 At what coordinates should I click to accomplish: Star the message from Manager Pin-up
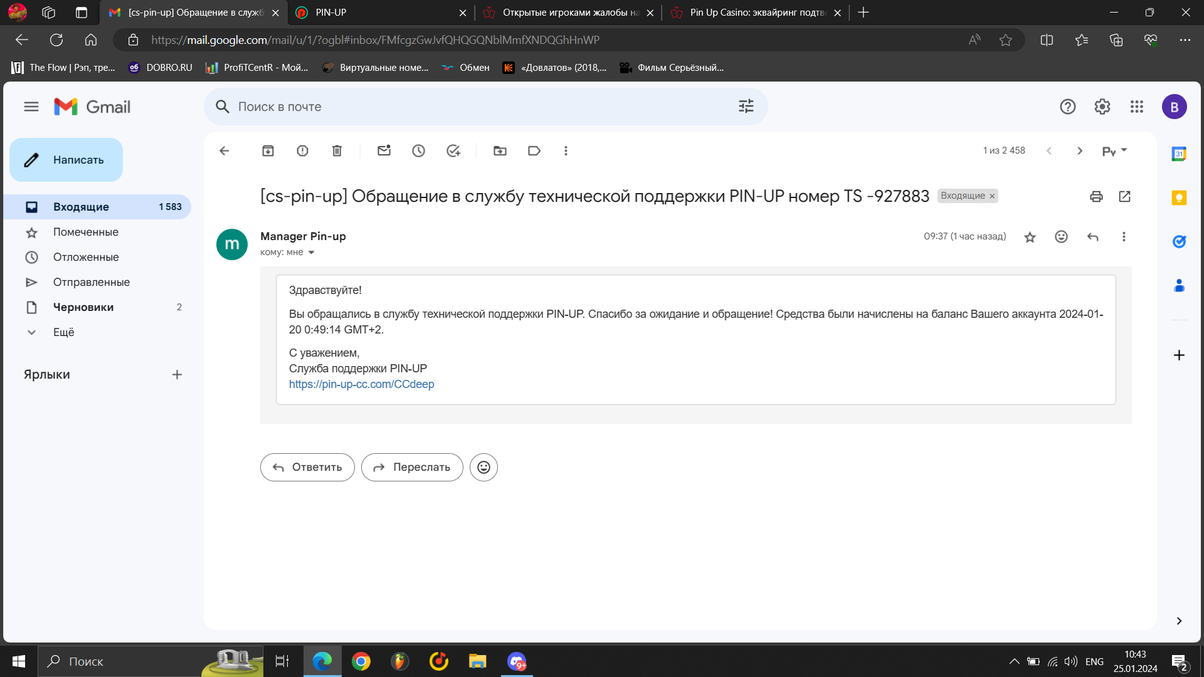(x=1030, y=237)
